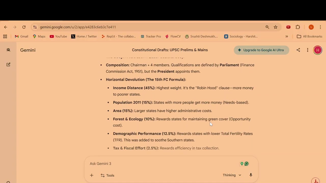Click the conversation title Constitutional Drafts
The height and width of the screenshot is (183, 326).
point(170,50)
